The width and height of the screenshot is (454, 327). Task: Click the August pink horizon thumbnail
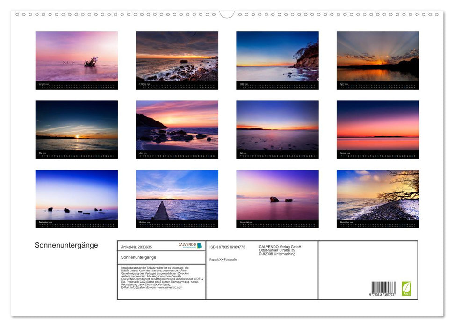377,129
